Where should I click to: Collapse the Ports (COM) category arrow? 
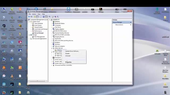tap(52, 52)
